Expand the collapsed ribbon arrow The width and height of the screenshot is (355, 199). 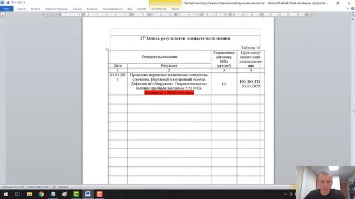(x=348, y=9)
